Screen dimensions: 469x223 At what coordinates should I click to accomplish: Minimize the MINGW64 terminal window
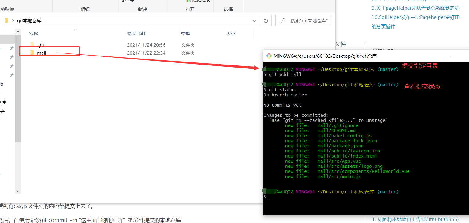tap(453, 56)
